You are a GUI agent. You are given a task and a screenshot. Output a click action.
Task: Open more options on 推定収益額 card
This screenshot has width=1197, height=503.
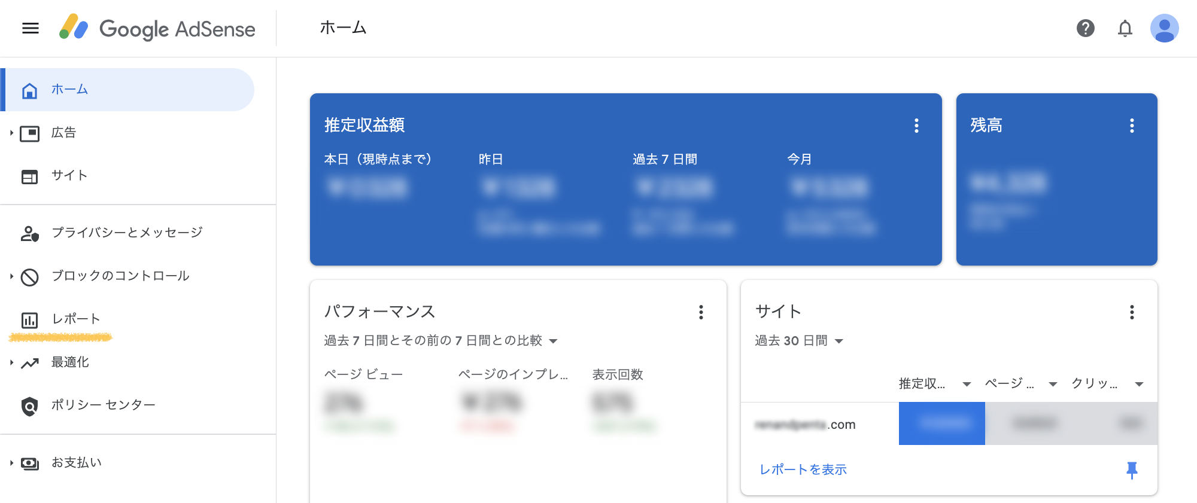[916, 125]
